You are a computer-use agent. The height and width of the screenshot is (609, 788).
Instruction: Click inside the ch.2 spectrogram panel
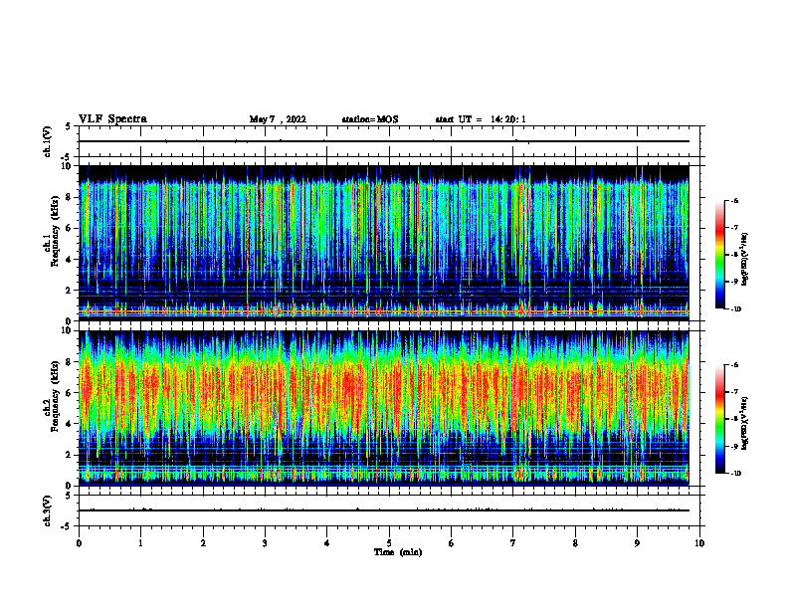pyautogui.click(x=383, y=408)
